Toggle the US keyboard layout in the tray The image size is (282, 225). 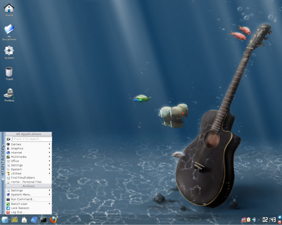pos(243,220)
